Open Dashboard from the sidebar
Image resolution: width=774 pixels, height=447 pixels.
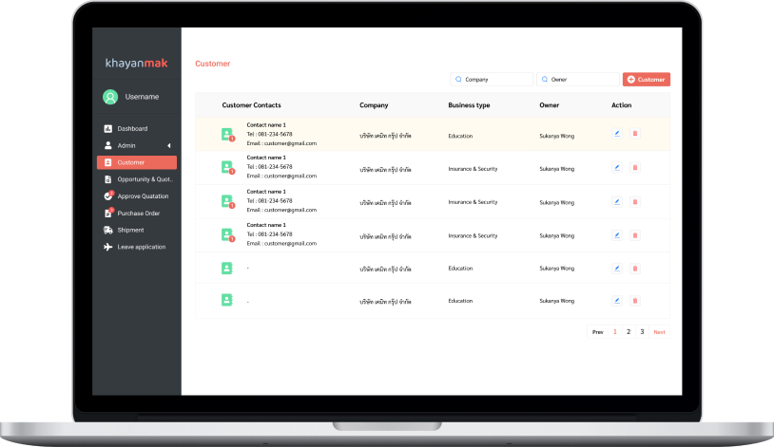click(x=132, y=128)
